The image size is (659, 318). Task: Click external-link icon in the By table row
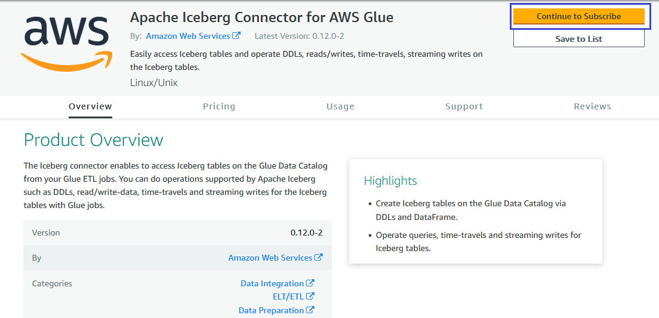click(x=319, y=258)
